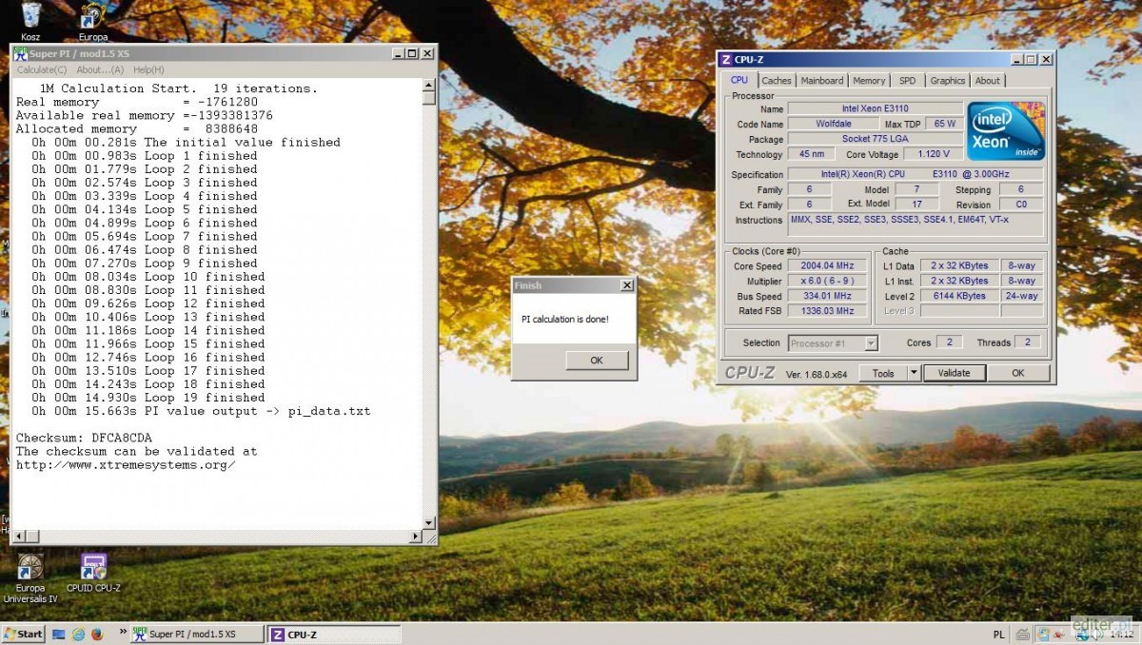This screenshot has height=645, width=1142.
Task: Click Show Desktop quick launch icon
Action: (59, 634)
